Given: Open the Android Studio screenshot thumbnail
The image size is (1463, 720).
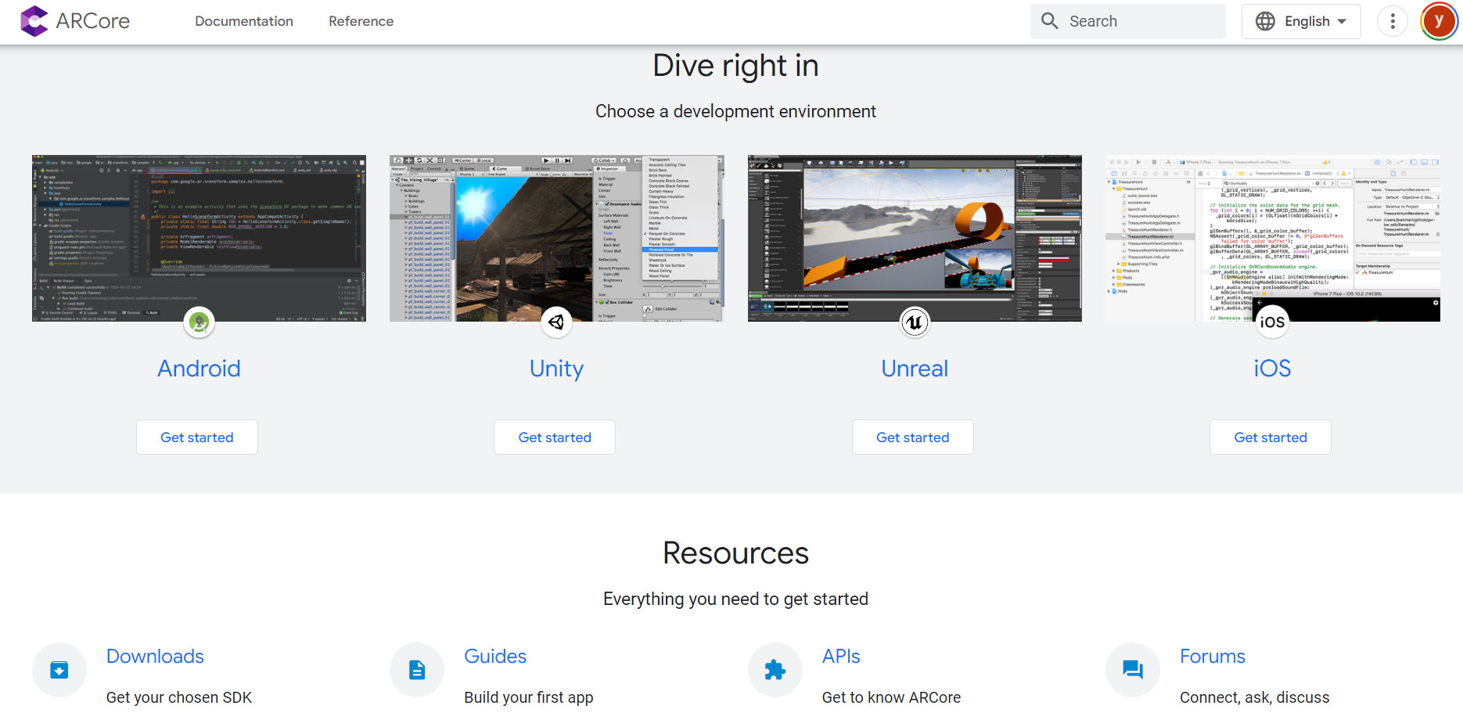Looking at the screenshot, I should pos(199,238).
